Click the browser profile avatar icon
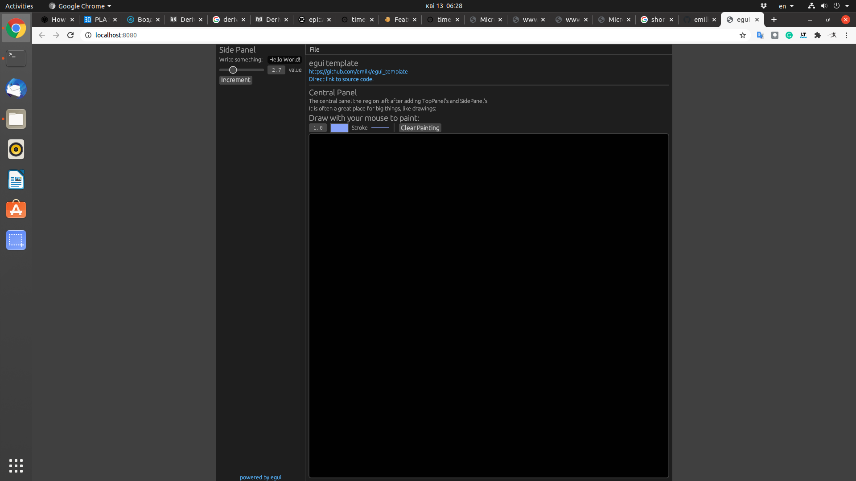This screenshot has width=856, height=481. coord(833,35)
